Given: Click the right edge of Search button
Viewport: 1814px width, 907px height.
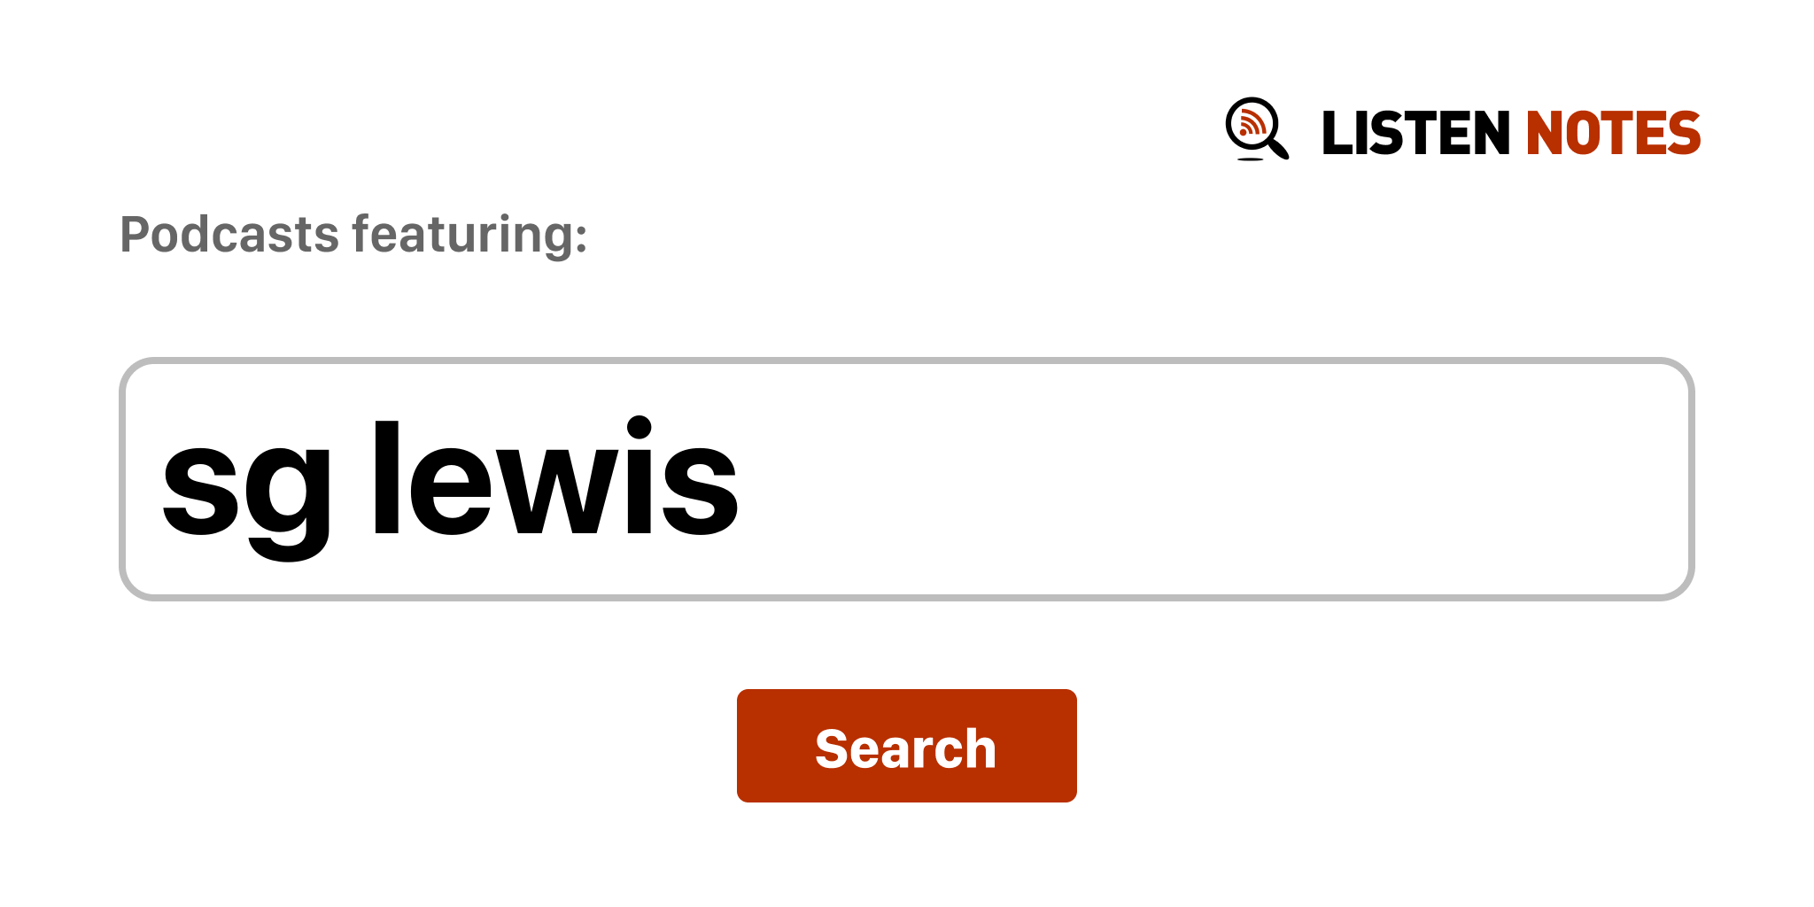Looking at the screenshot, I should coord(1071,746).
